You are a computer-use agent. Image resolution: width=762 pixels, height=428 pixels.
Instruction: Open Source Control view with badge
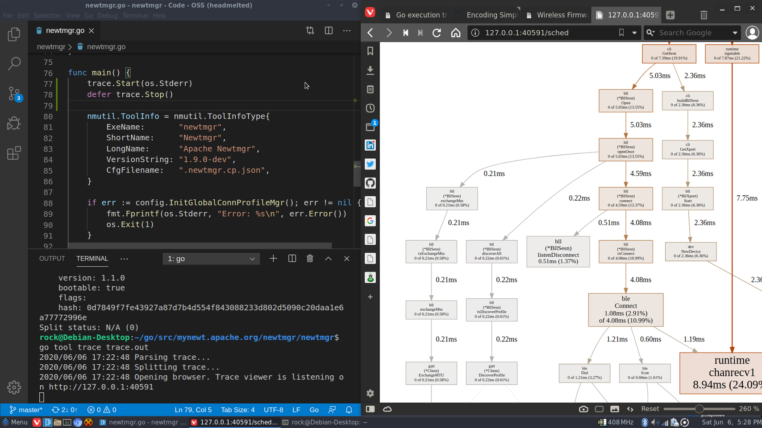click(14, 94)
